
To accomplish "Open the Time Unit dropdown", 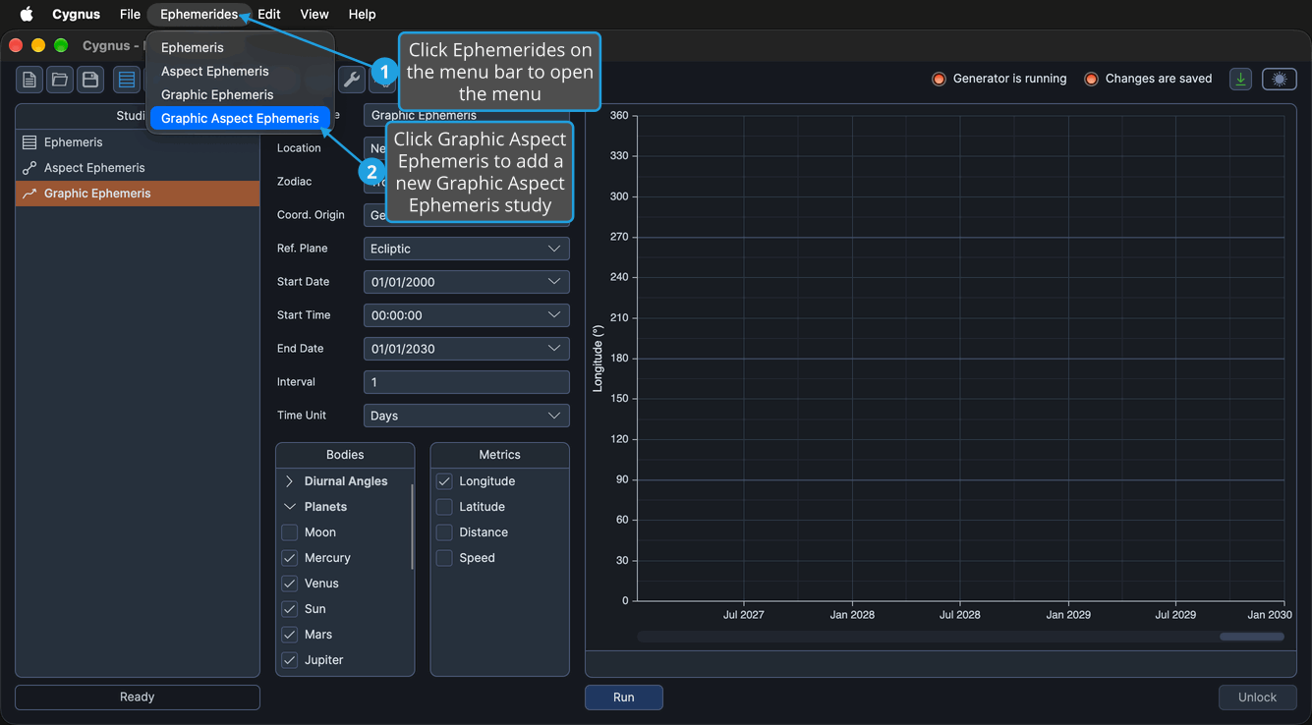I will coord(467,416).
